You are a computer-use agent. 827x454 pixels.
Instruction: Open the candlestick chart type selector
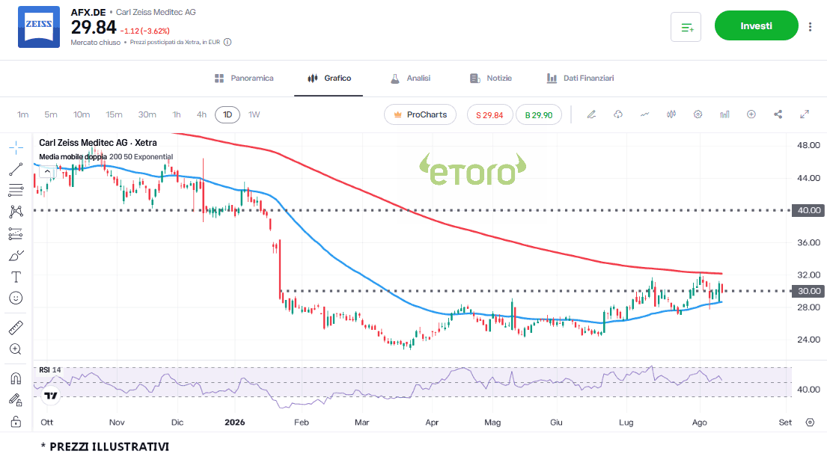pyautogui.click(x=671, y=114)
